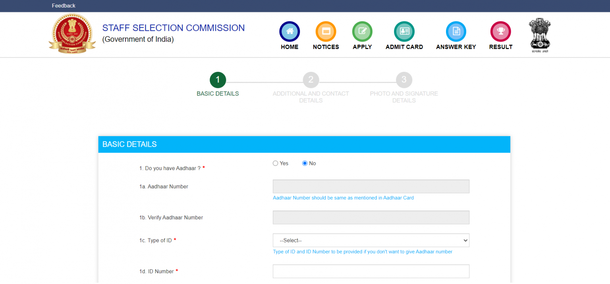Click the green Apply pencil icon
Screen dimensions: 610x284
click(x=362, y=32)
